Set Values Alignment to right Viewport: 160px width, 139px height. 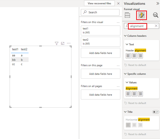[140, 94]
